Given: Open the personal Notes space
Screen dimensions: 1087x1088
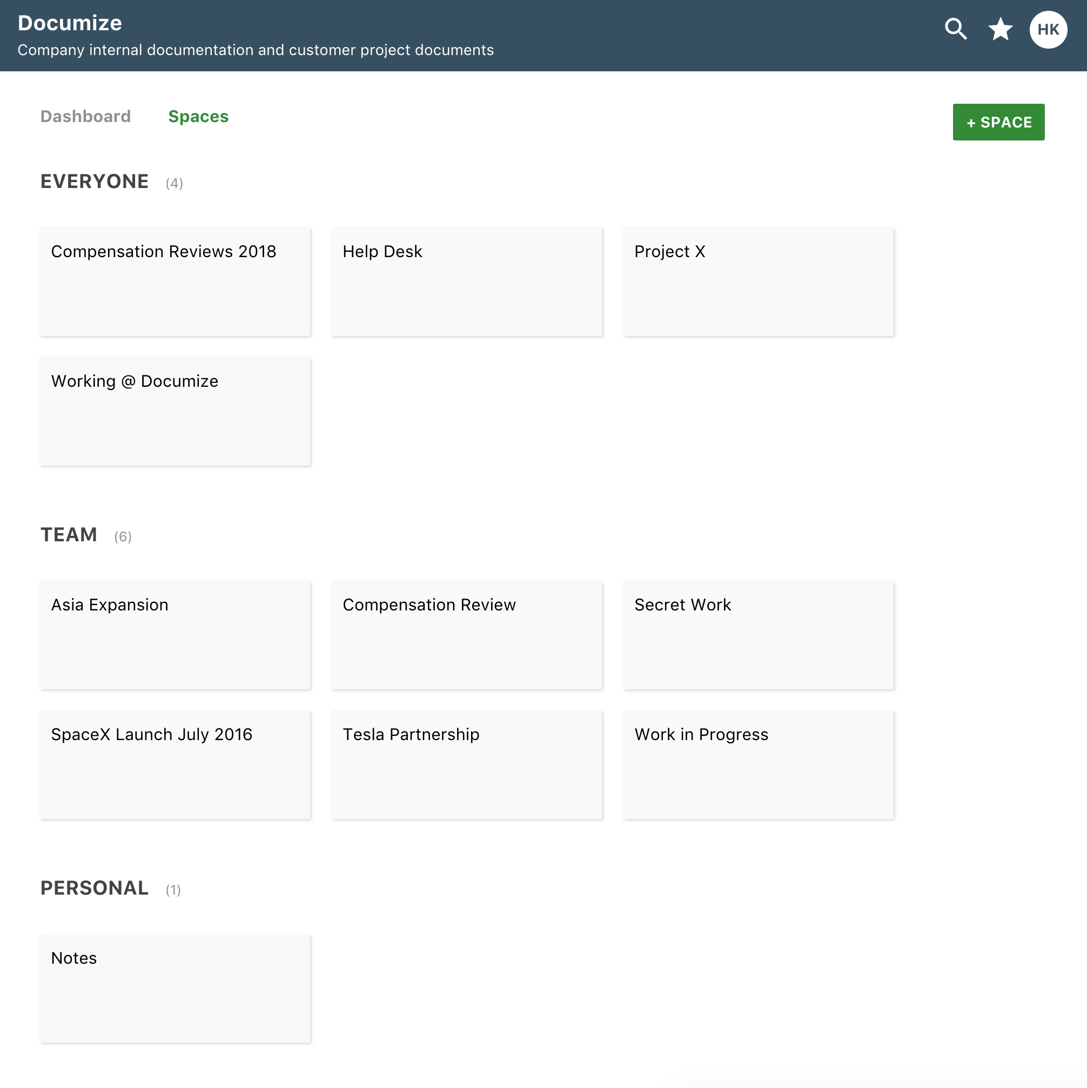Looking at the screenshot, I should [175, 988].
